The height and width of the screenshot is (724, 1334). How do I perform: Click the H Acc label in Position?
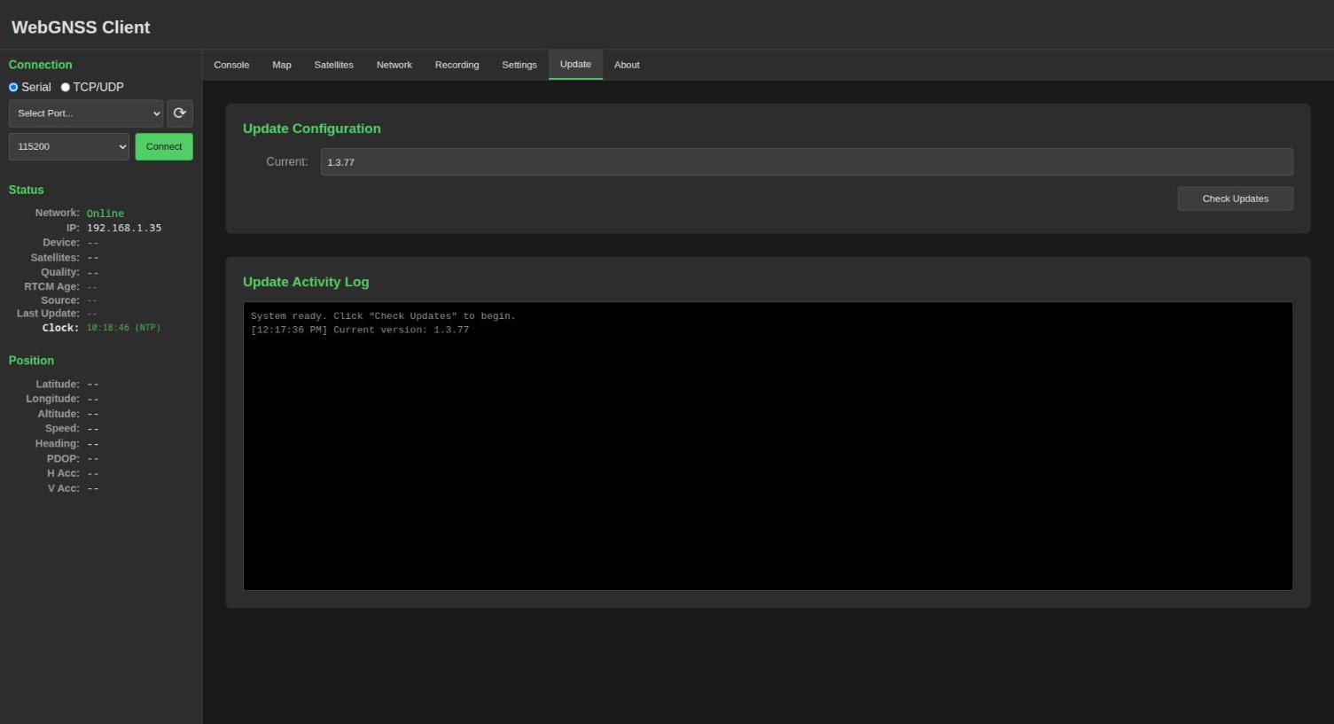(x=63, y=474)
